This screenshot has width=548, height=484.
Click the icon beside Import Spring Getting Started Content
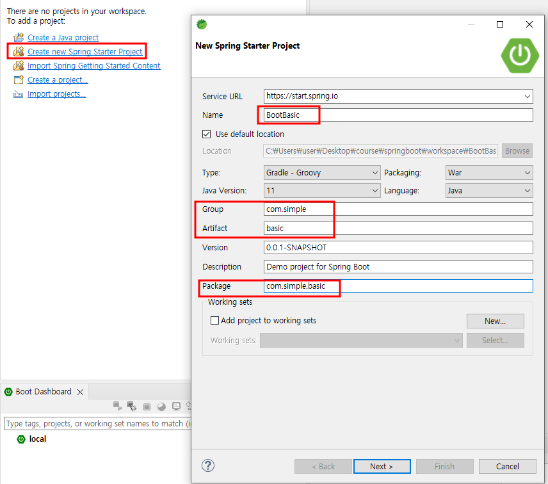tap(19, 66)
